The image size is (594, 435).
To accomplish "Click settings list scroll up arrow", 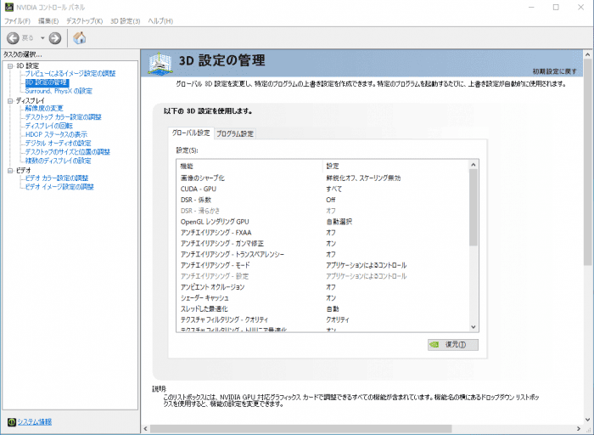I will [474, 165].
